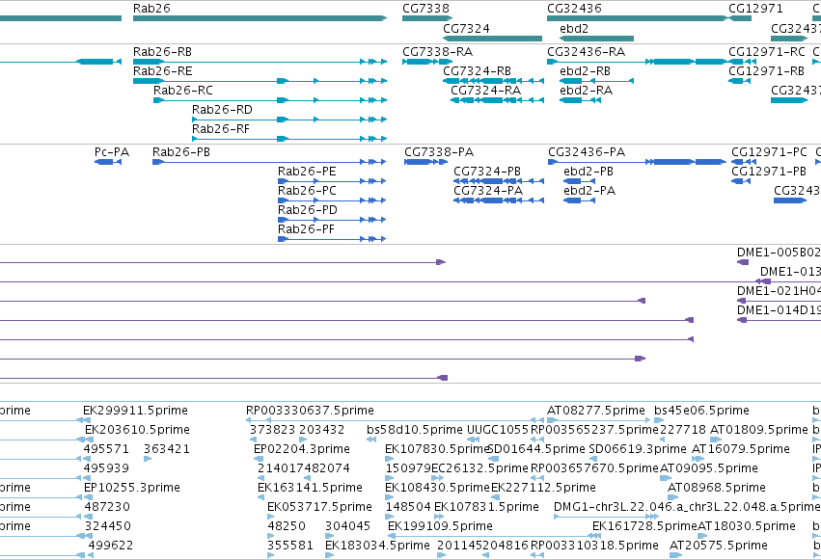Image resolution: width=821 pixels, height=560 pixels.
Task: Select the Pc-PA protein feature
Action: pos(108,162)
